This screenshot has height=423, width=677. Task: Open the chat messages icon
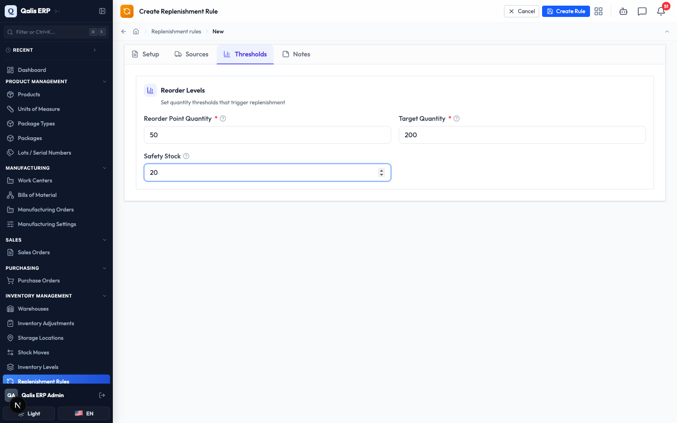(x=642, y=11)
